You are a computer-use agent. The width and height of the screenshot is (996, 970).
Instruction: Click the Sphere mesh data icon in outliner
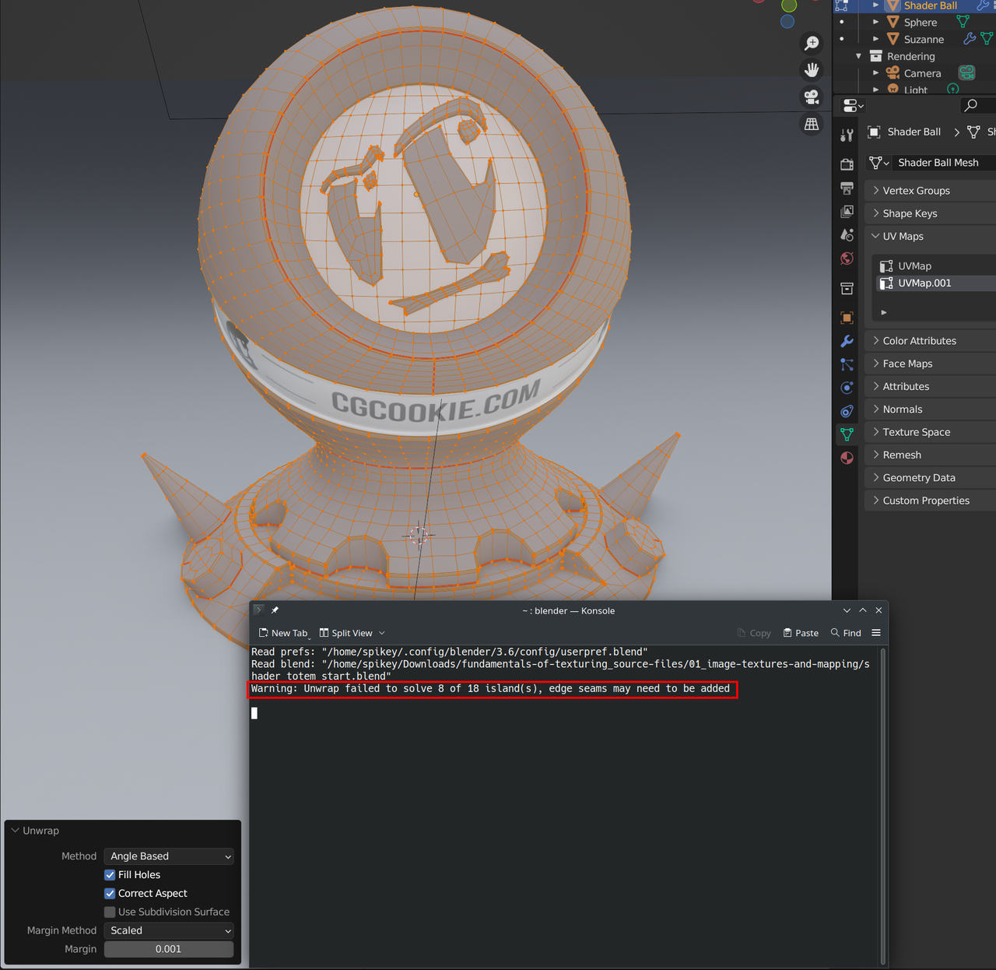pyautogui.click(x=963, y=22)
